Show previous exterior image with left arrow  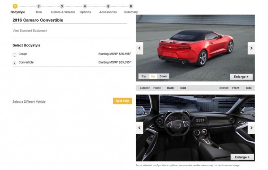click(140, 48)
